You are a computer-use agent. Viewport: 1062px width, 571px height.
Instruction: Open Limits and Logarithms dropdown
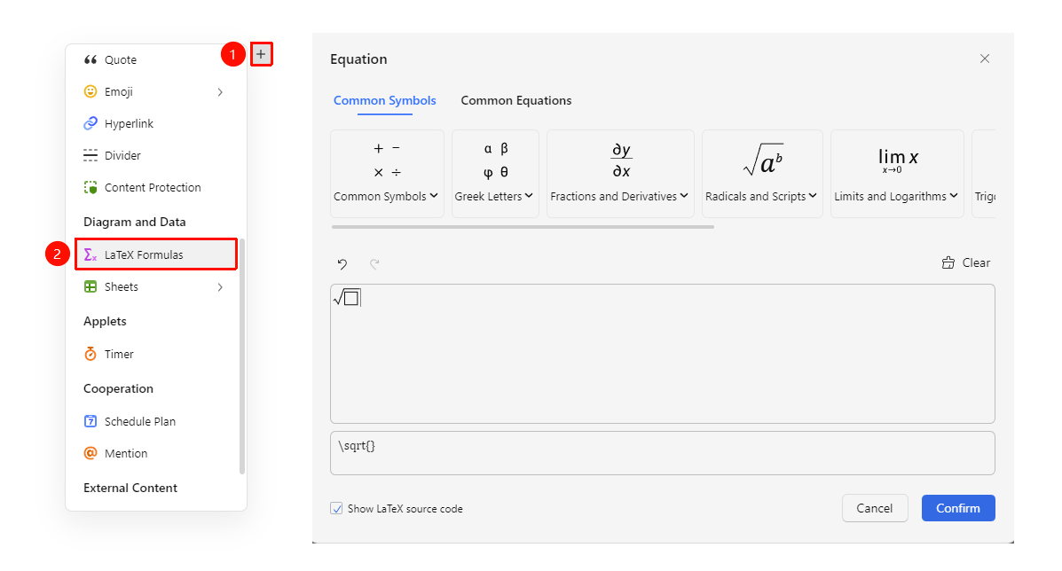(897, 174)
